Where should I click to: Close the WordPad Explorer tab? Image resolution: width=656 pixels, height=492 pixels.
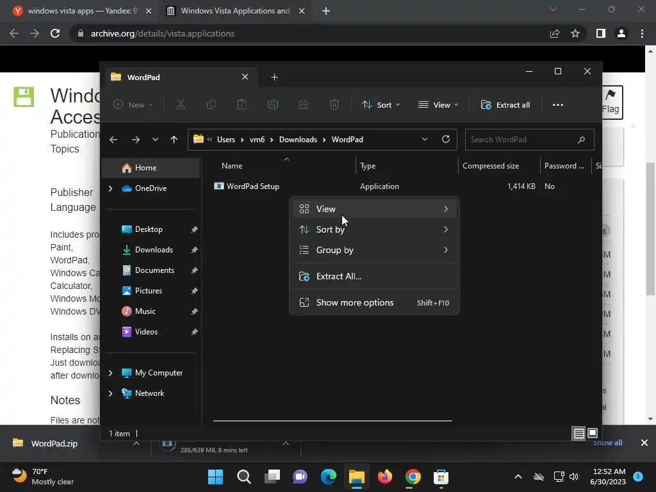[x=245, y=77]
